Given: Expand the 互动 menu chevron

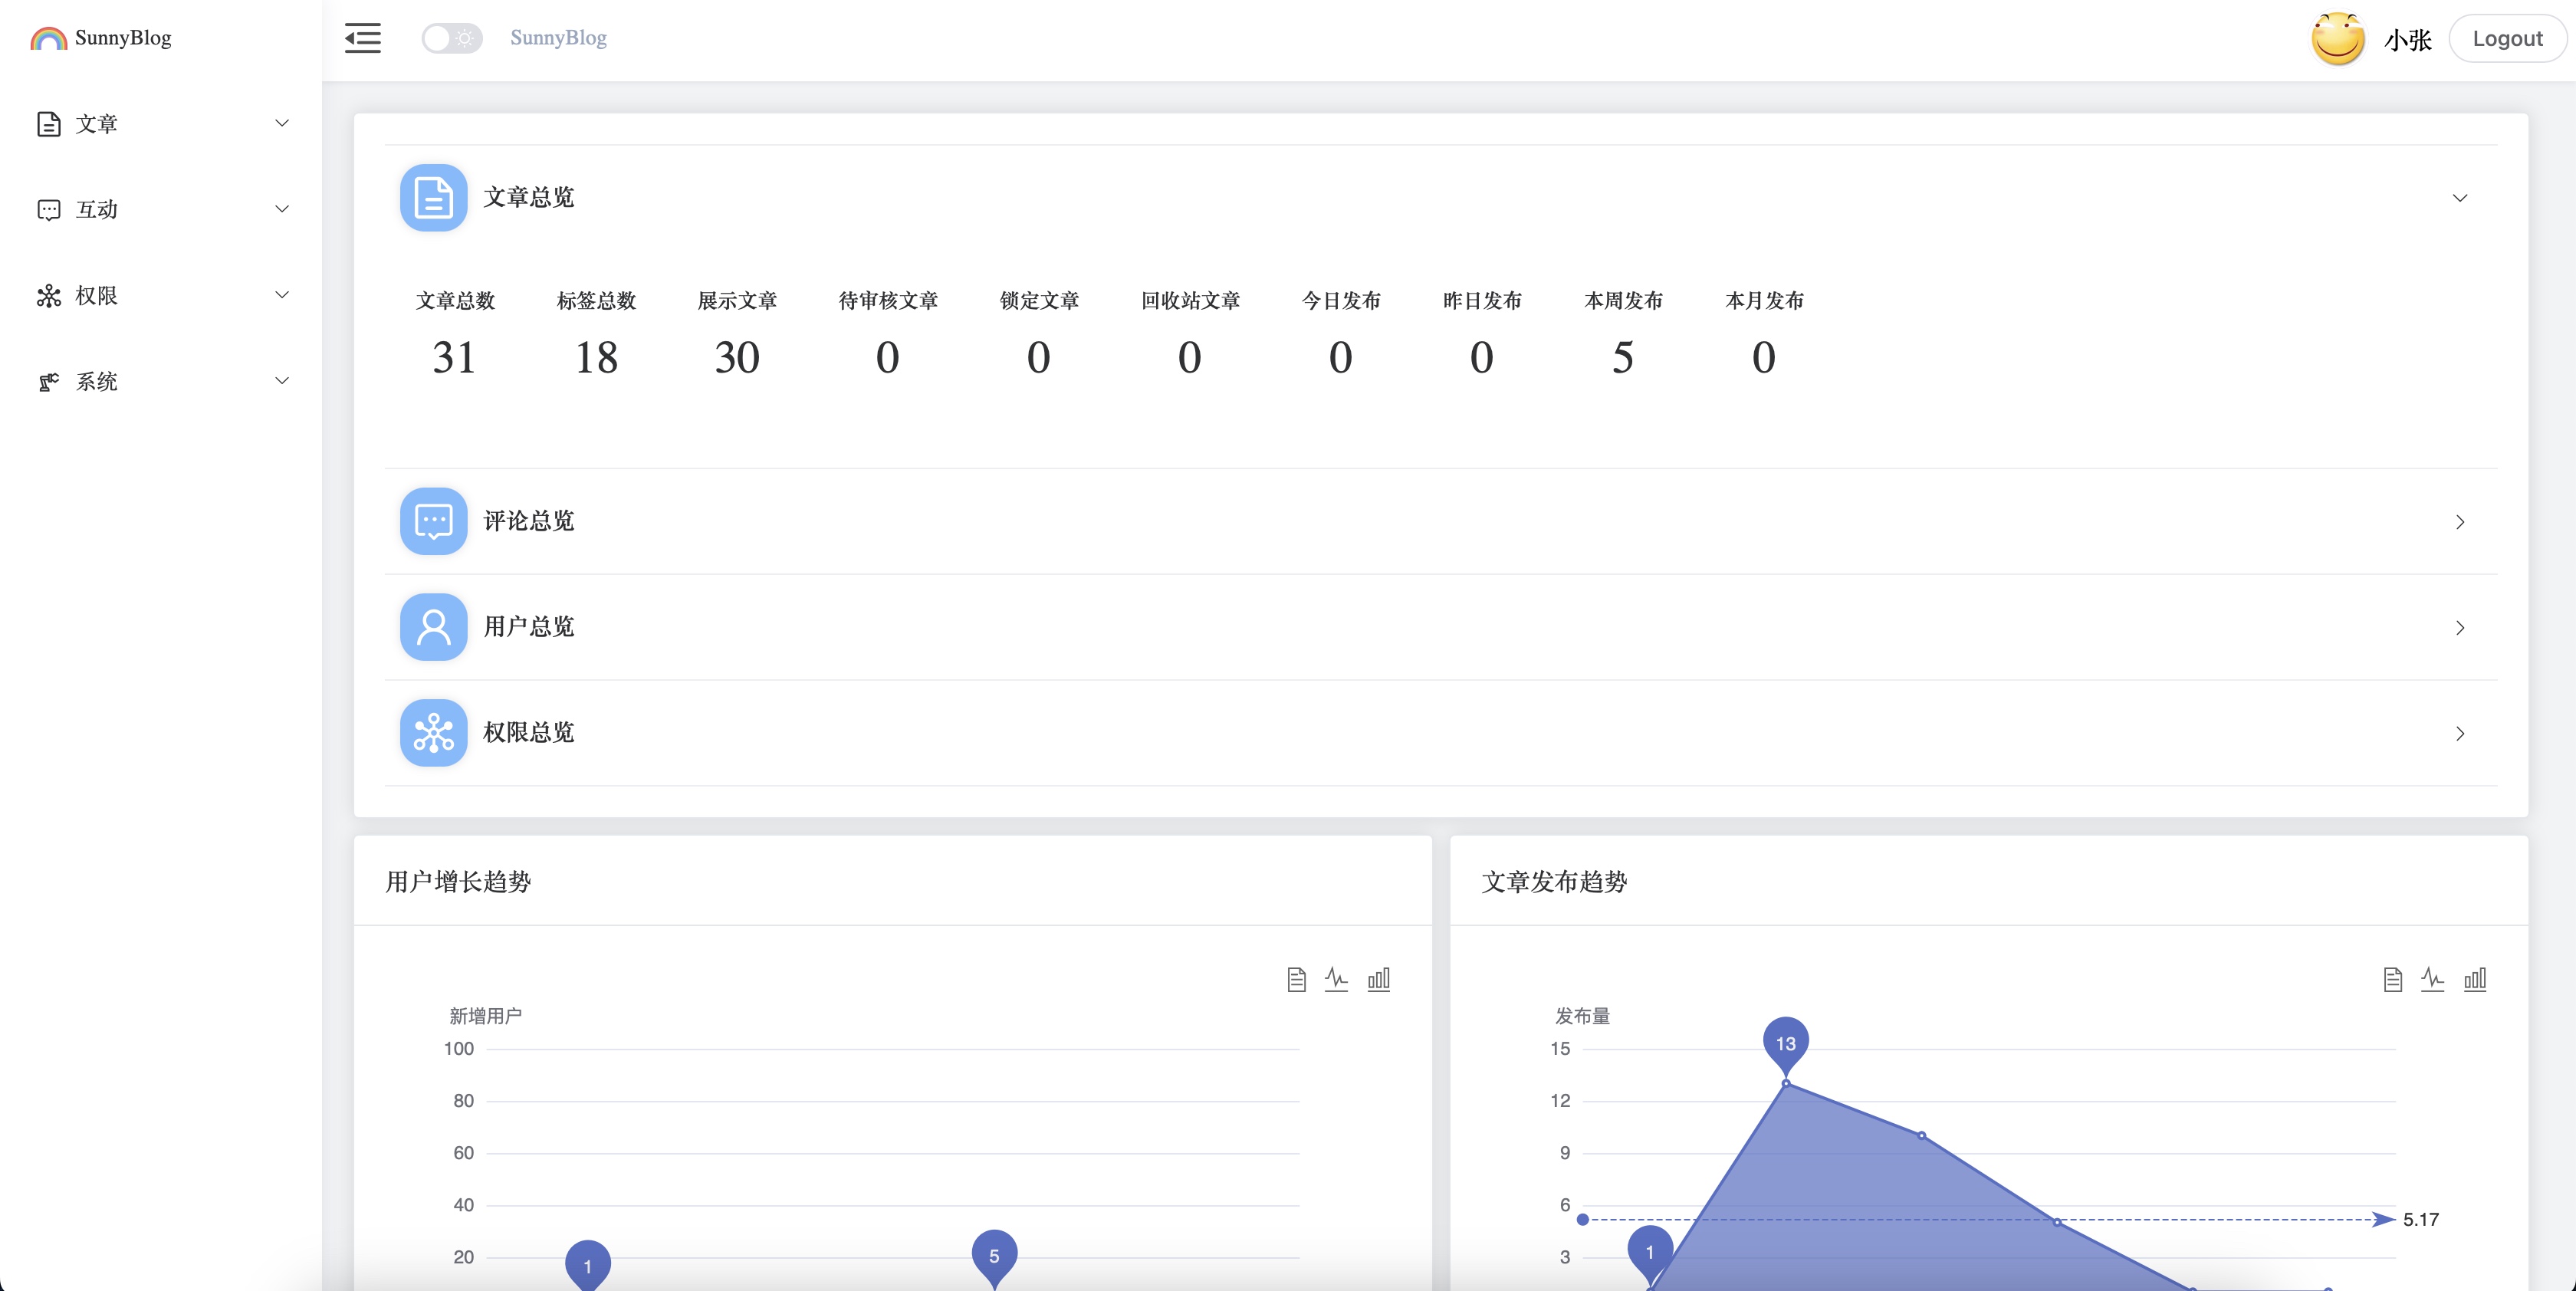Looking at the screenshot, I should pyautogui.click(x=282, y=209).
